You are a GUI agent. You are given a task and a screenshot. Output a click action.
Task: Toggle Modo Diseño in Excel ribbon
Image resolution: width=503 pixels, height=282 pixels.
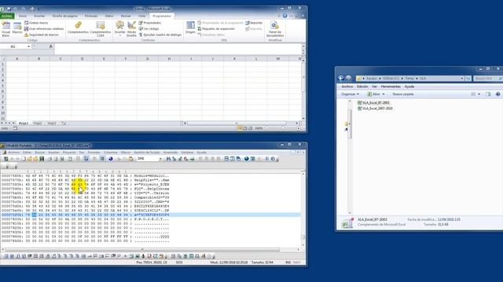click(x=131, y=29)
